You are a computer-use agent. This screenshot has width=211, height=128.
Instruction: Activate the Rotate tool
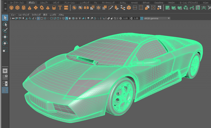pos(5,43)
